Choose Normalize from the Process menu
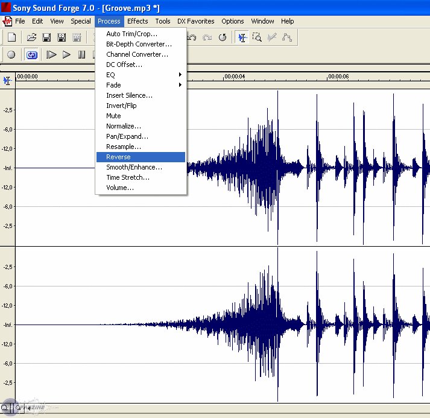This screenshot has width=430, height=418. (141, 126)
